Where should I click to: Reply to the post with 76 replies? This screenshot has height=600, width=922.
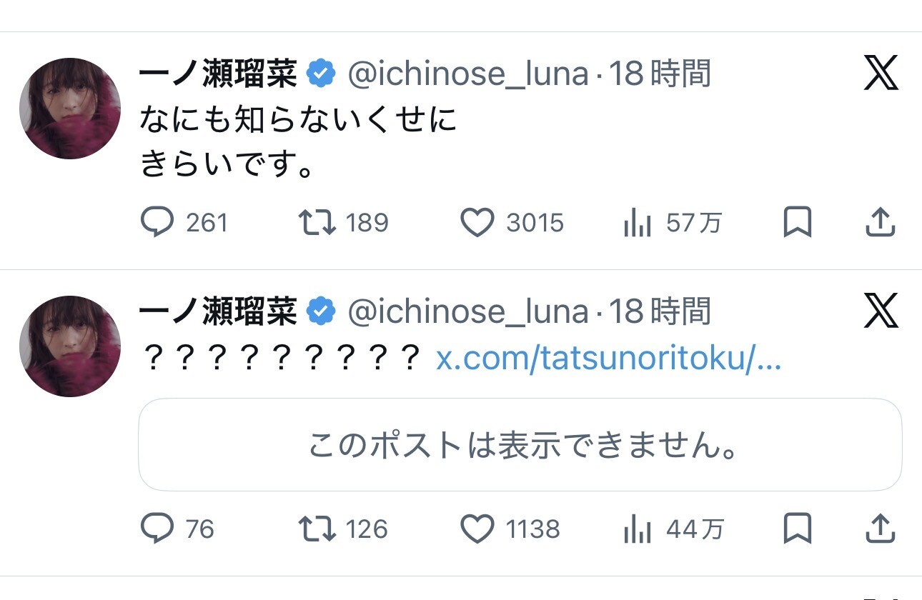point(157,529)
